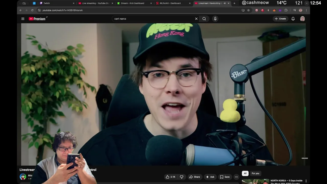Click the video player to pause playback
Image resolution: width=327 pixels, height=184 pixels.
pos(163,94)
